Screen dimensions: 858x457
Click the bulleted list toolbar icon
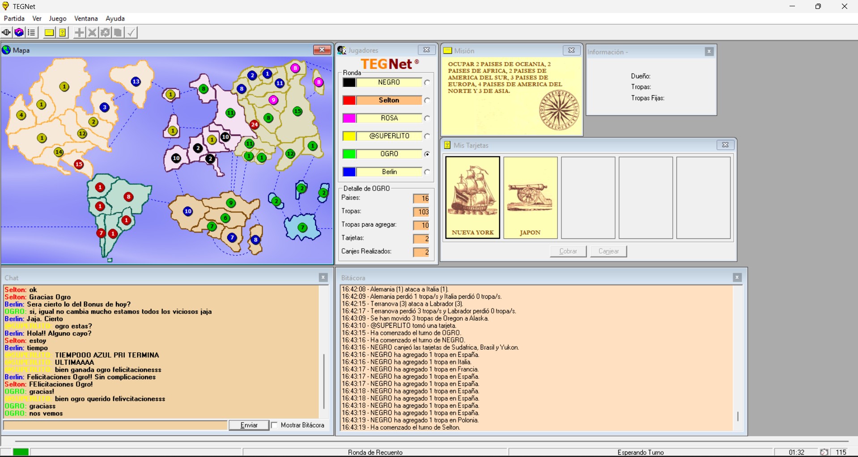[32, 33]
